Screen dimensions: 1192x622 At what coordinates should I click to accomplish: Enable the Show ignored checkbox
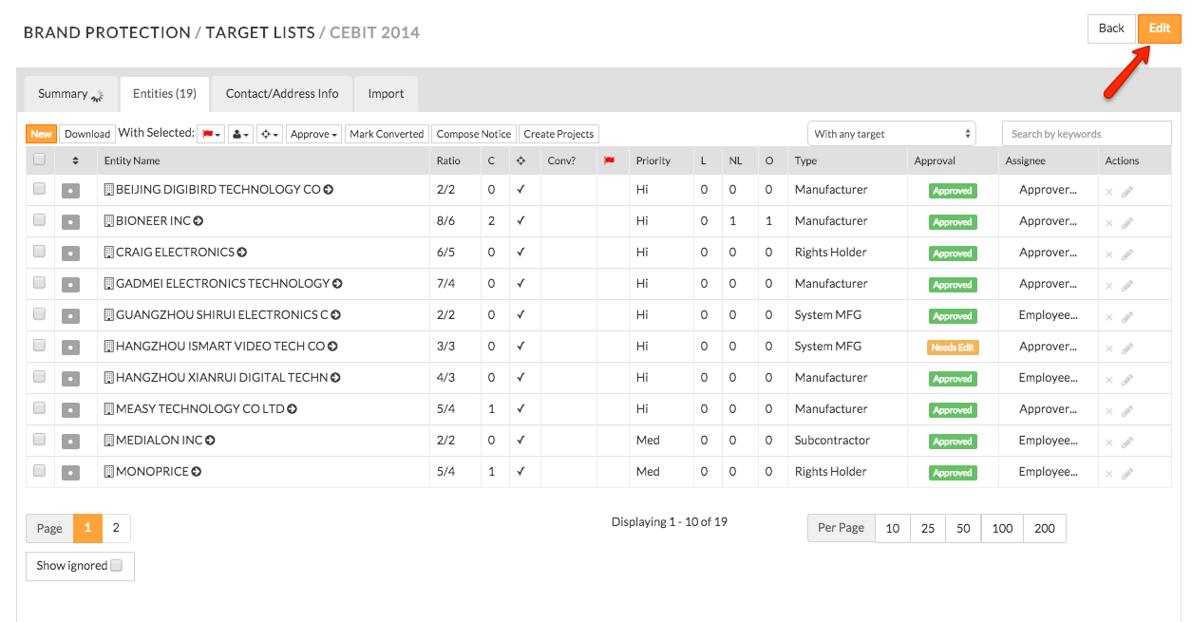[x=116, y=565]
